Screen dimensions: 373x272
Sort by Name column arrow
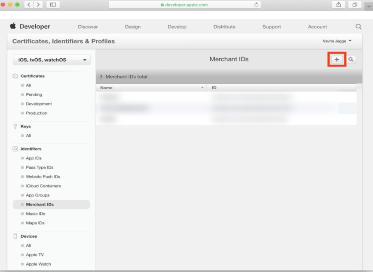(x=202, y=88)
